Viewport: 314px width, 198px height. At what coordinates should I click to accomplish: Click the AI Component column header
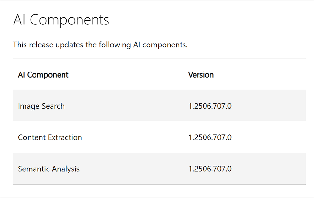pos(43,75)
